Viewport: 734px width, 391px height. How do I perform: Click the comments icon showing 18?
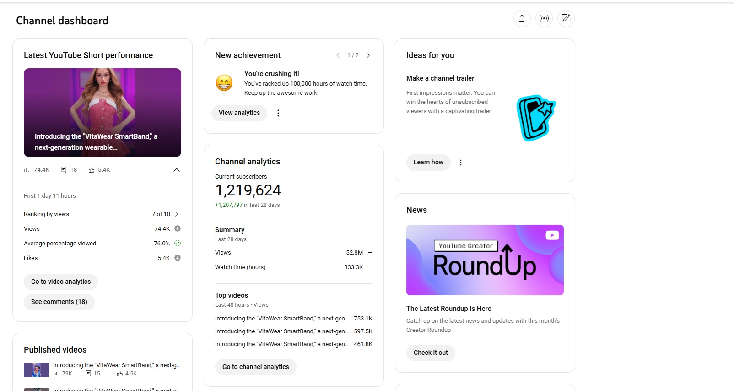pyautogui.click(x=64, y=170)
